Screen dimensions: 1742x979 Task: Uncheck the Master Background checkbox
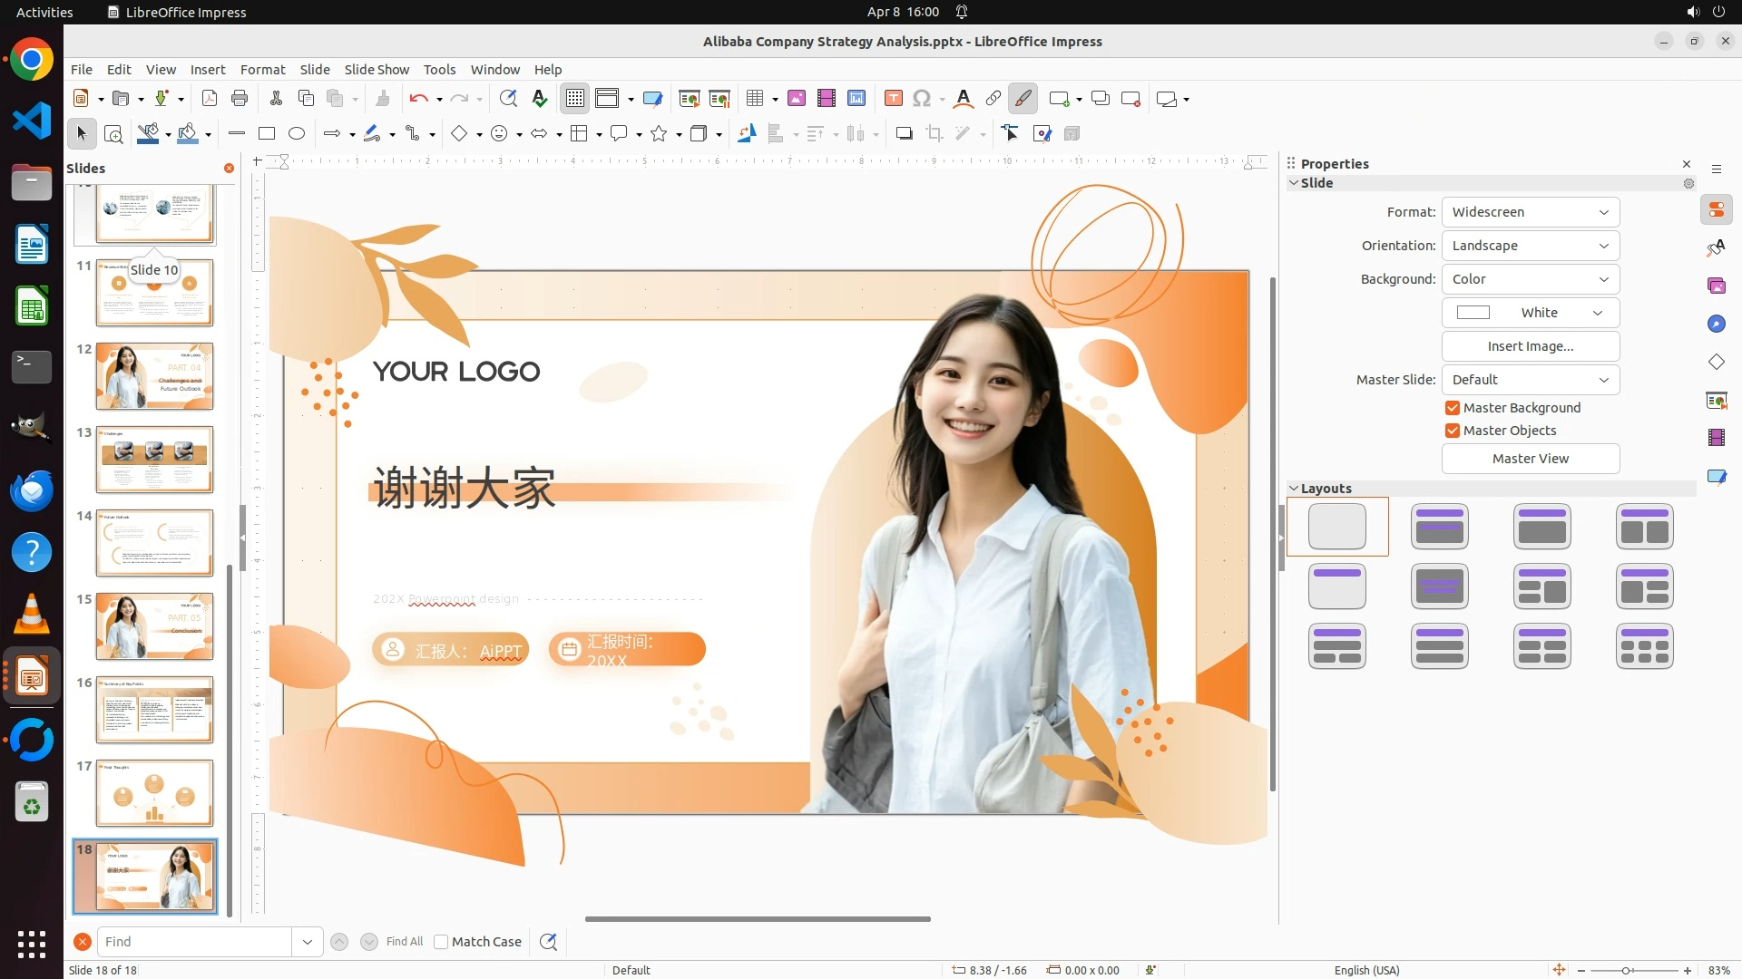click(x=1453, y=408)
